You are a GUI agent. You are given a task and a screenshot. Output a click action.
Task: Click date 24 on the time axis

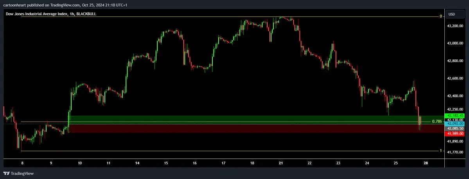click(x=367, y=163)
